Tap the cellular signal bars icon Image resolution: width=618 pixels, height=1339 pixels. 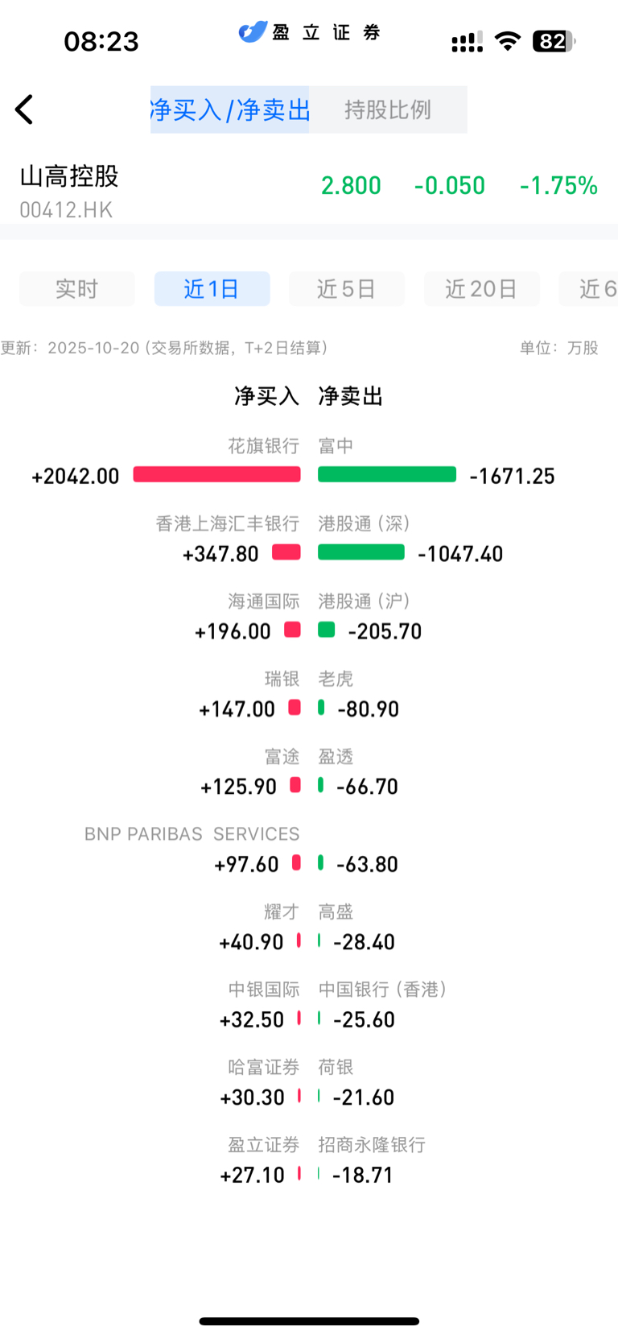[467, 42]
